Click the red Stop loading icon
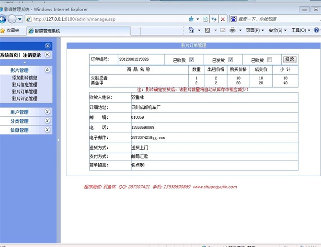 pos(223,19)
